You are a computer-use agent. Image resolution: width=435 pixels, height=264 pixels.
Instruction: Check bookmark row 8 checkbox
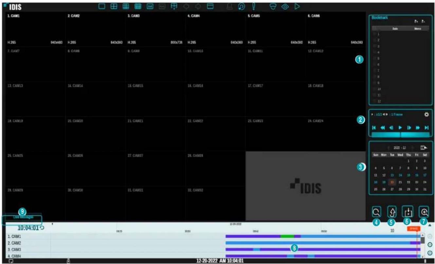pyautogui.click(x=375, y=77)
